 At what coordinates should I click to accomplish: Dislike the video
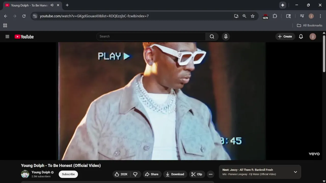(x=135, y=174)
